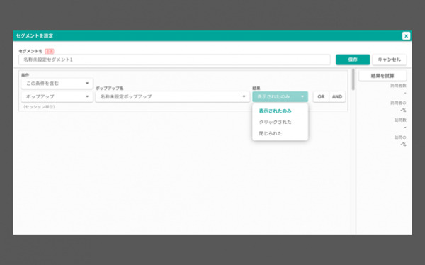Viewport: 425px width, 265px height.
Task: Click the 訪問者数 label
Action: [398, 86]
